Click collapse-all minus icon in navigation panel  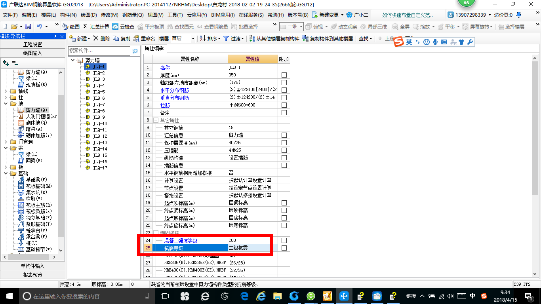coord(15,63)
